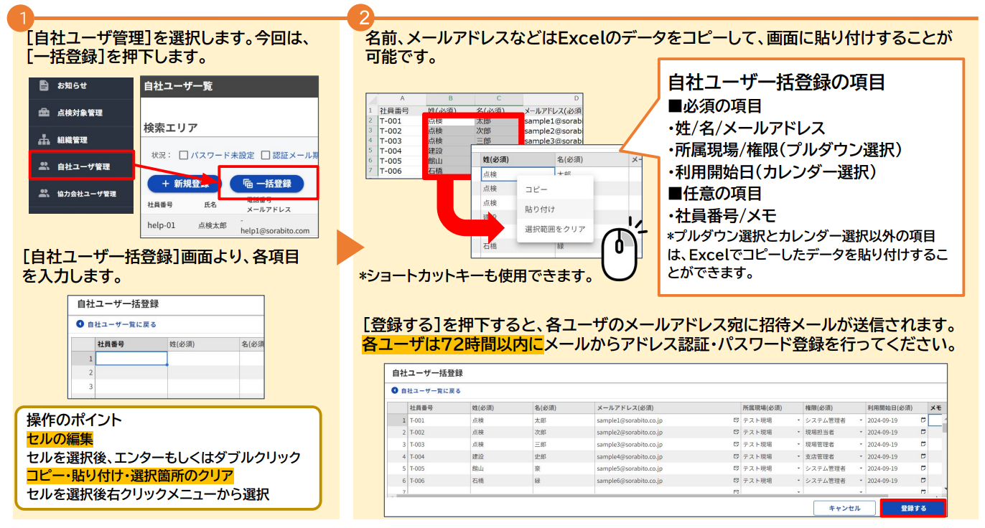Screen dimensions: 985x528
Task: Click the 登録する button
Action: click(912, 508)
